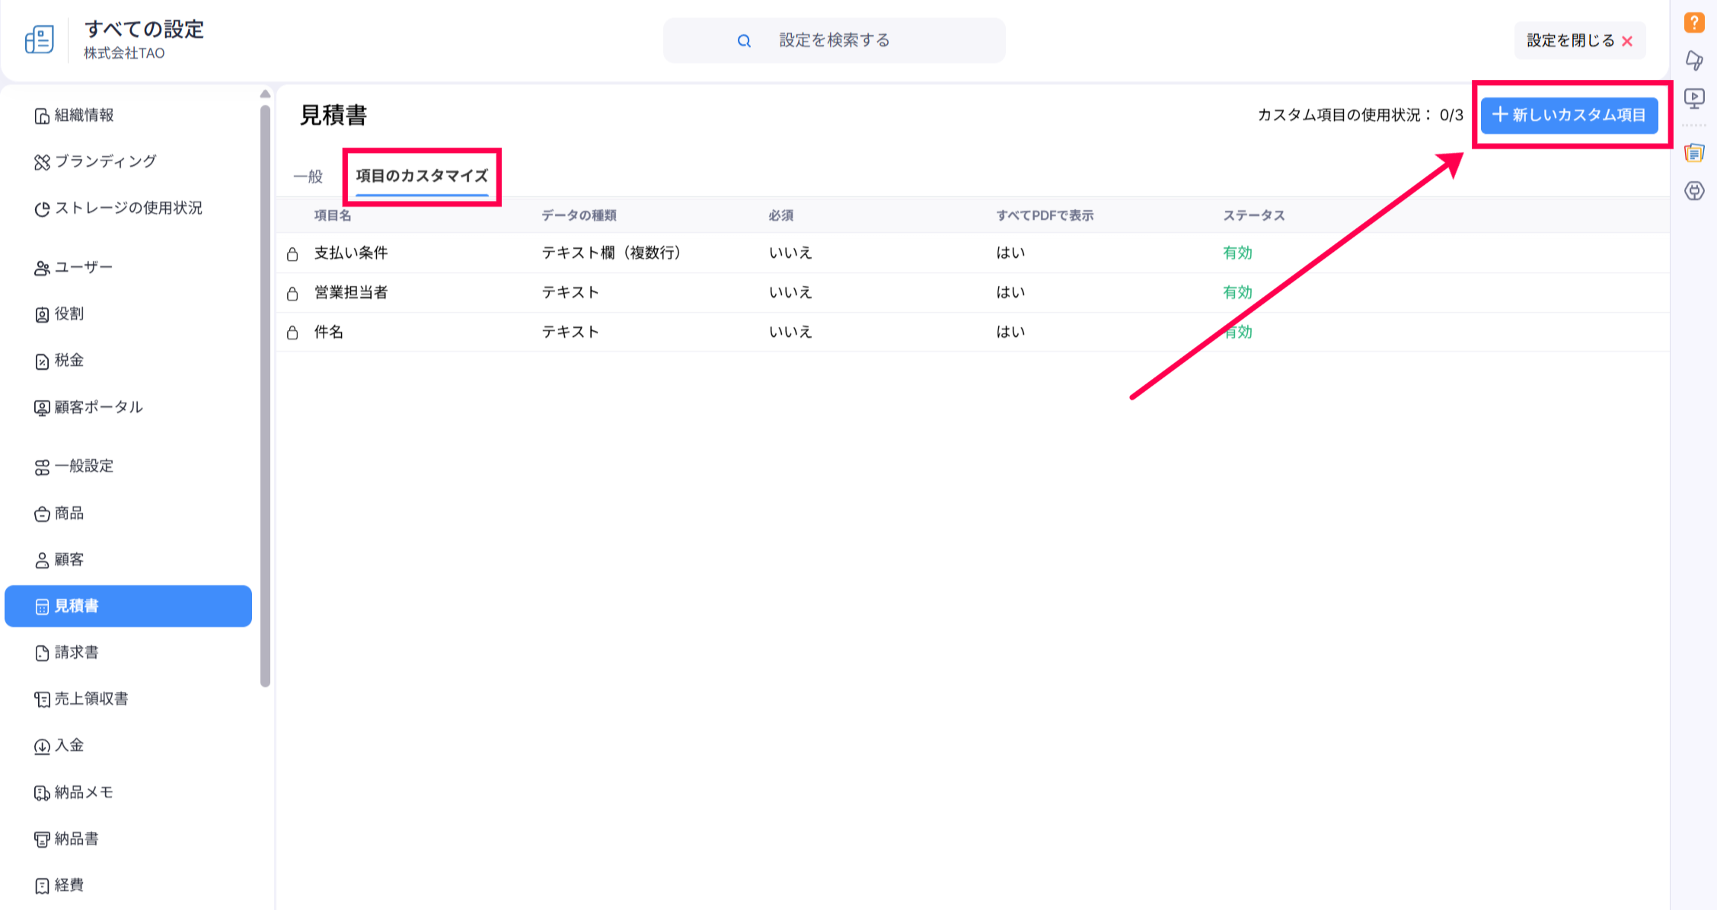The image size is (1717, 910).
Task: Click lock icon beside 支払い条件 row
Action: (292, 254)
